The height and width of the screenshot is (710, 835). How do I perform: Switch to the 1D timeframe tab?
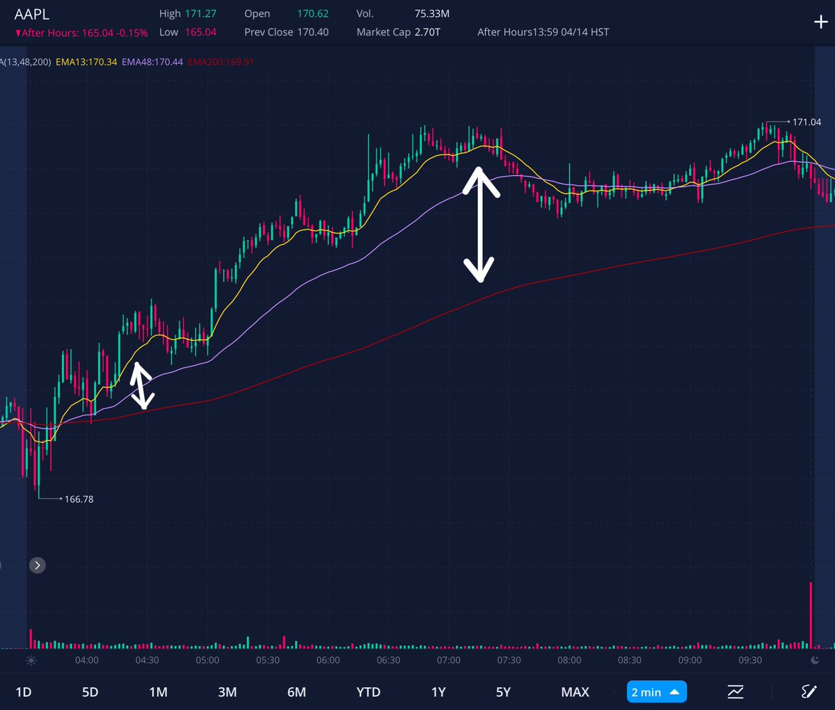[24, 691]
